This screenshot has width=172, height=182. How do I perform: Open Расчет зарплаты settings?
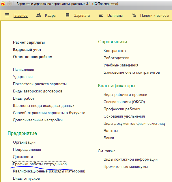pos(29,42)
